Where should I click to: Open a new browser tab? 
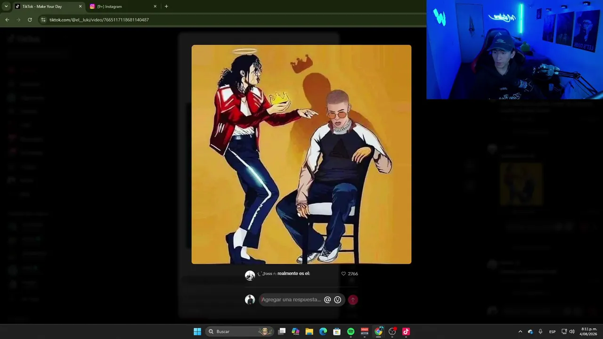166,7
